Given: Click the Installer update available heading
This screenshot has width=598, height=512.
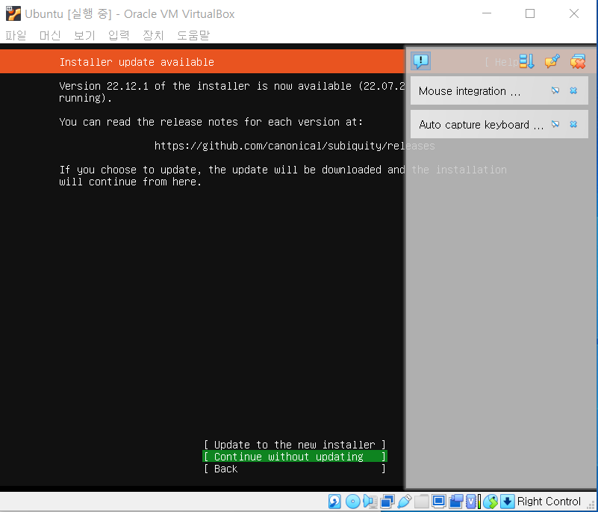Looking at the screenshot, I should [137, 62].
